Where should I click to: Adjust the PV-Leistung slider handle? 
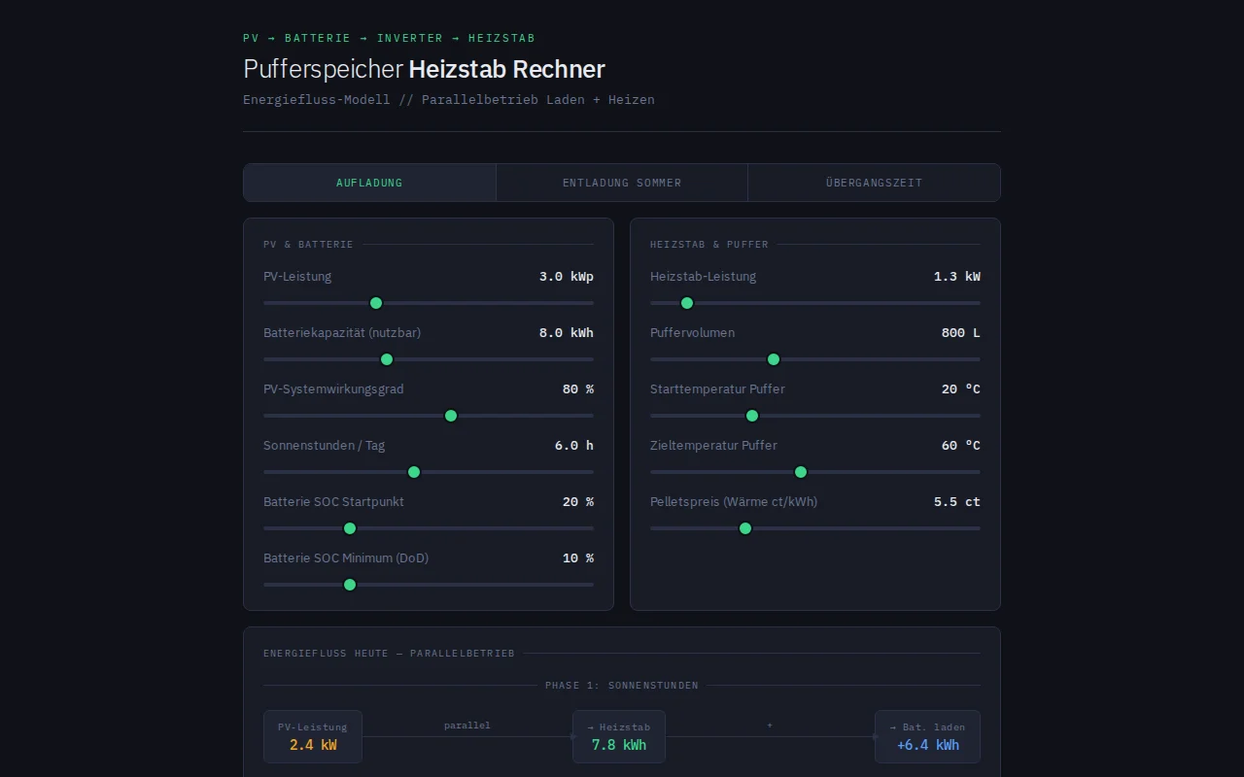coord(376,303)
